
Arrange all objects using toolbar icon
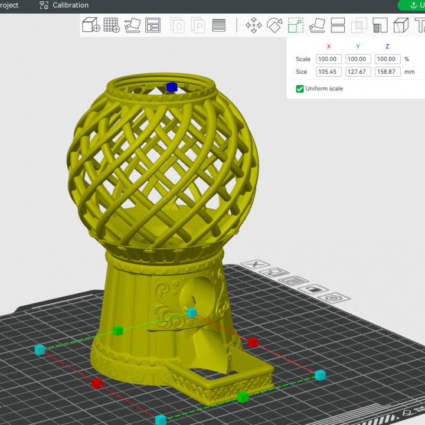point(153,25)
